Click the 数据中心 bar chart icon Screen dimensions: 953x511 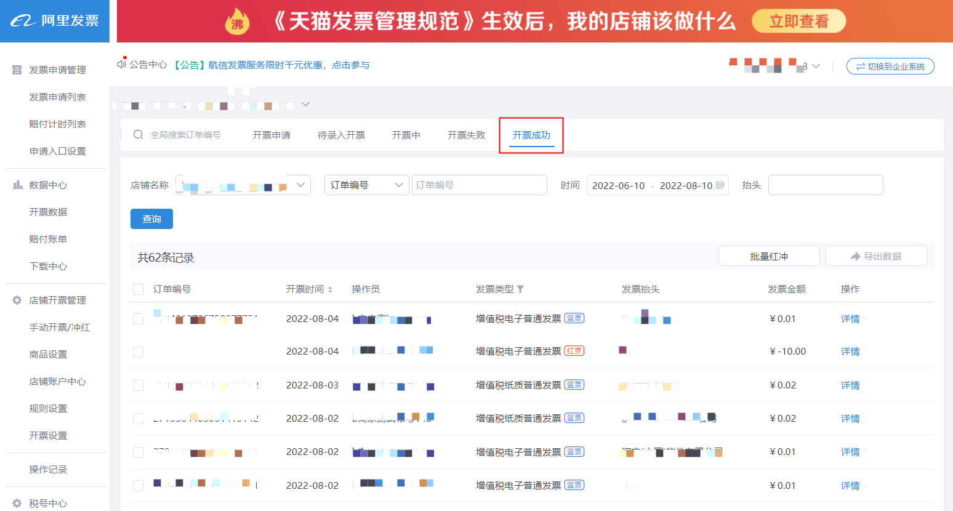18,185
